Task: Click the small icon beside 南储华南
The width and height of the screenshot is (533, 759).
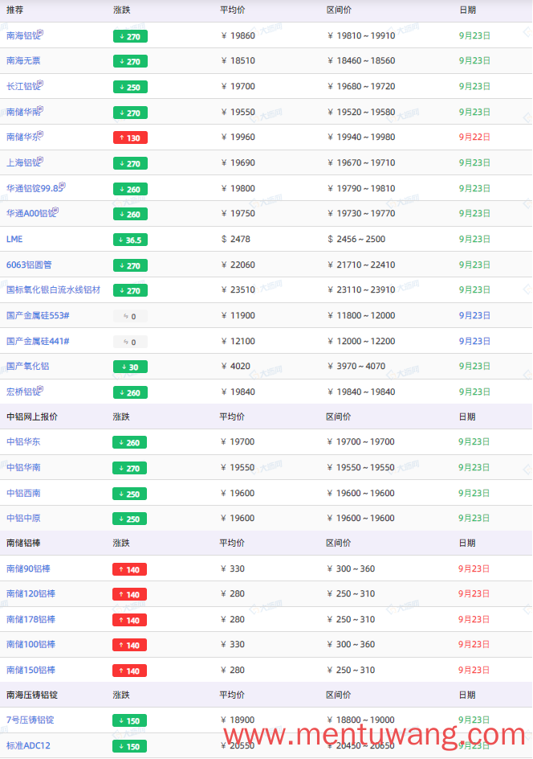Action: pos(41,109)
